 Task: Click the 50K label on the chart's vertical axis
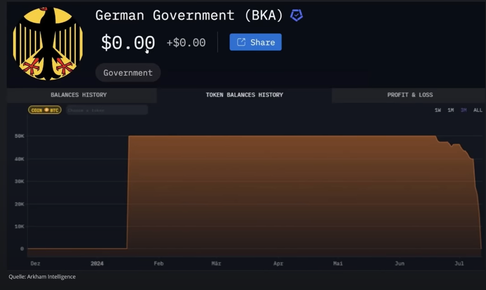coord(19,136)
